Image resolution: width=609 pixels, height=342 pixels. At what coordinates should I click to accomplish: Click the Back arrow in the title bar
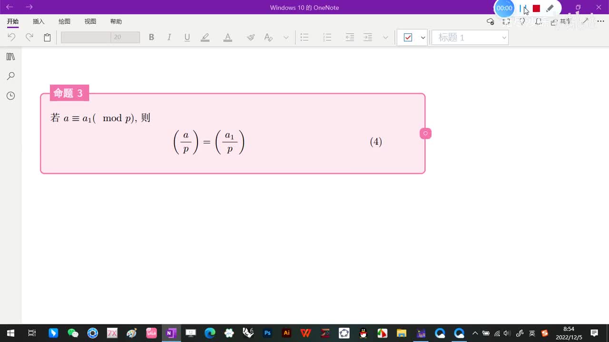pos(10,7)
